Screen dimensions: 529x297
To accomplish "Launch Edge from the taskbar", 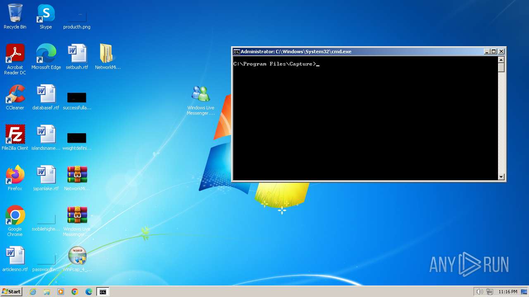I will coord(89,292).
